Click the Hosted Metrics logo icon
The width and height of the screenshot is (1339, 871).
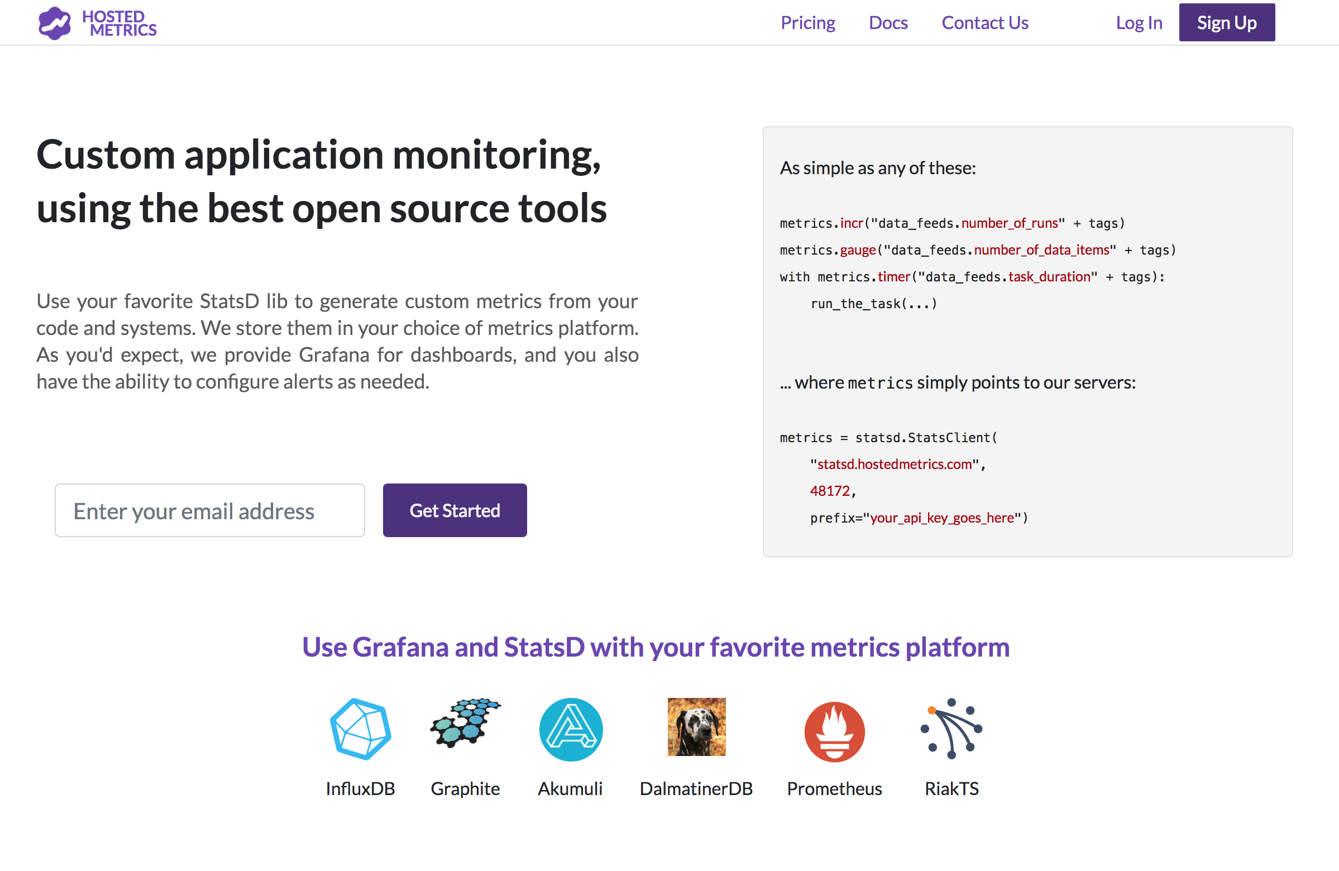55,22
